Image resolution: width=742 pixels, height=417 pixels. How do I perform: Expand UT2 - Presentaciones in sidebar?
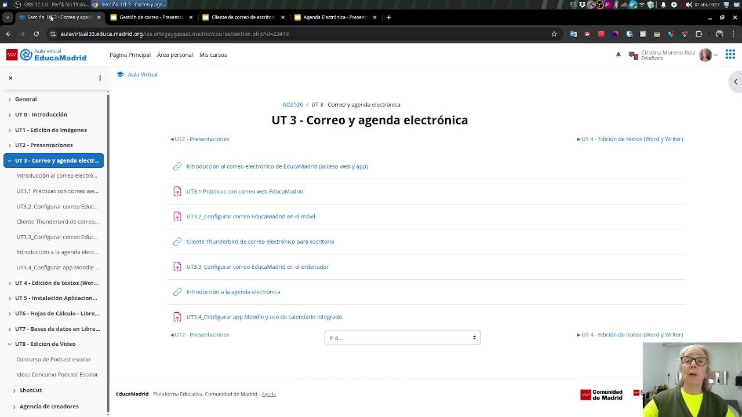tap(9, 145)
